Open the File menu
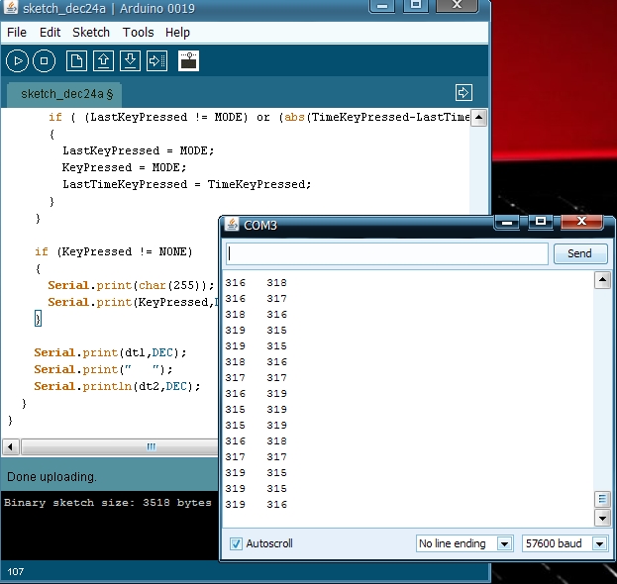Viewport: 617px width, 584px height. coord(17,32)
